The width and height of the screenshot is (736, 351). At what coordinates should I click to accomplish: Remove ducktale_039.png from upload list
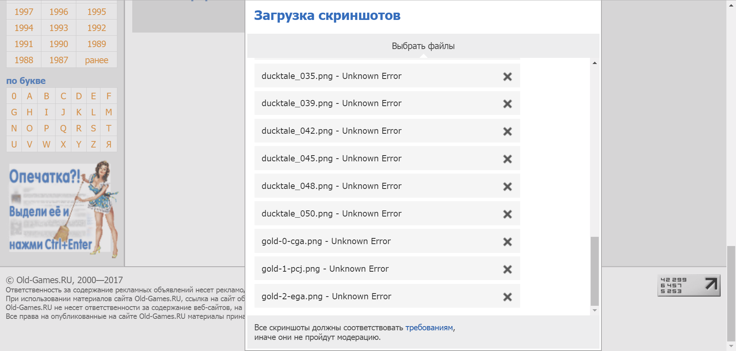click(507, 104)
